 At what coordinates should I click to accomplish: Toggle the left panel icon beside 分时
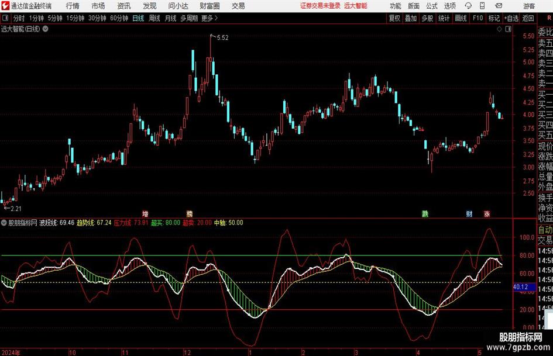tap(5, 18)
